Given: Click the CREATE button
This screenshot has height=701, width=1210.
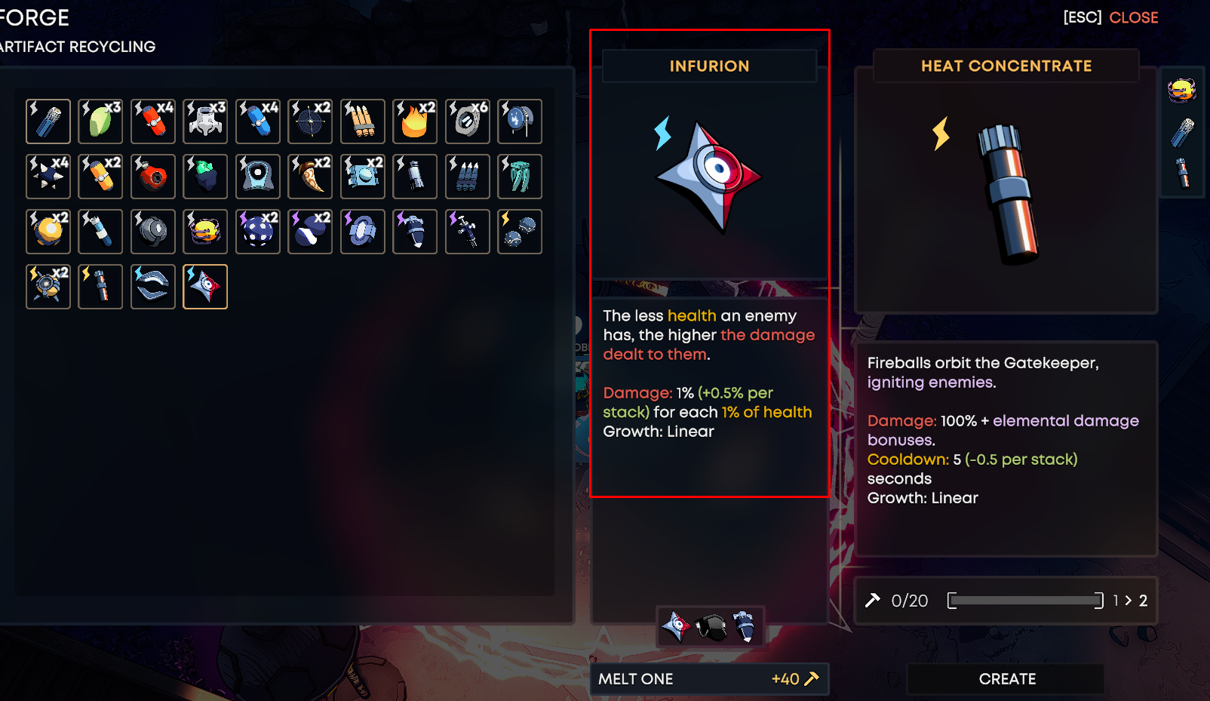Looking at the screenshot, I should (1006, 678).
